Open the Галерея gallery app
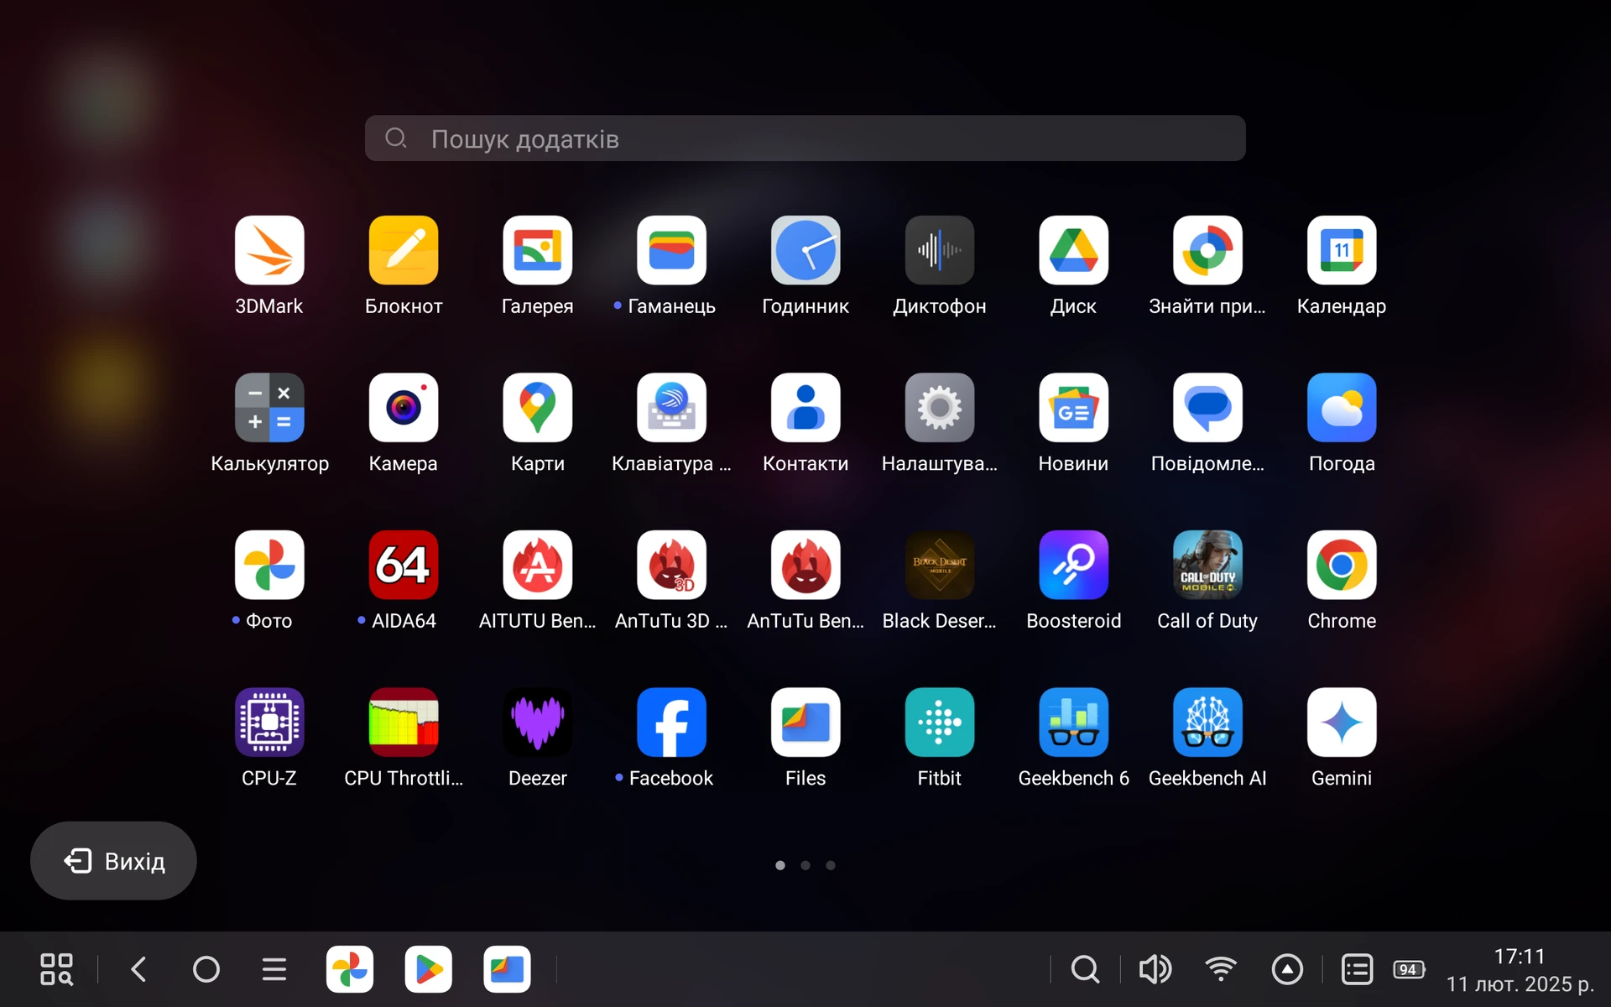1611x1007 pixels. pyautogui.click(x=537, y=250)
